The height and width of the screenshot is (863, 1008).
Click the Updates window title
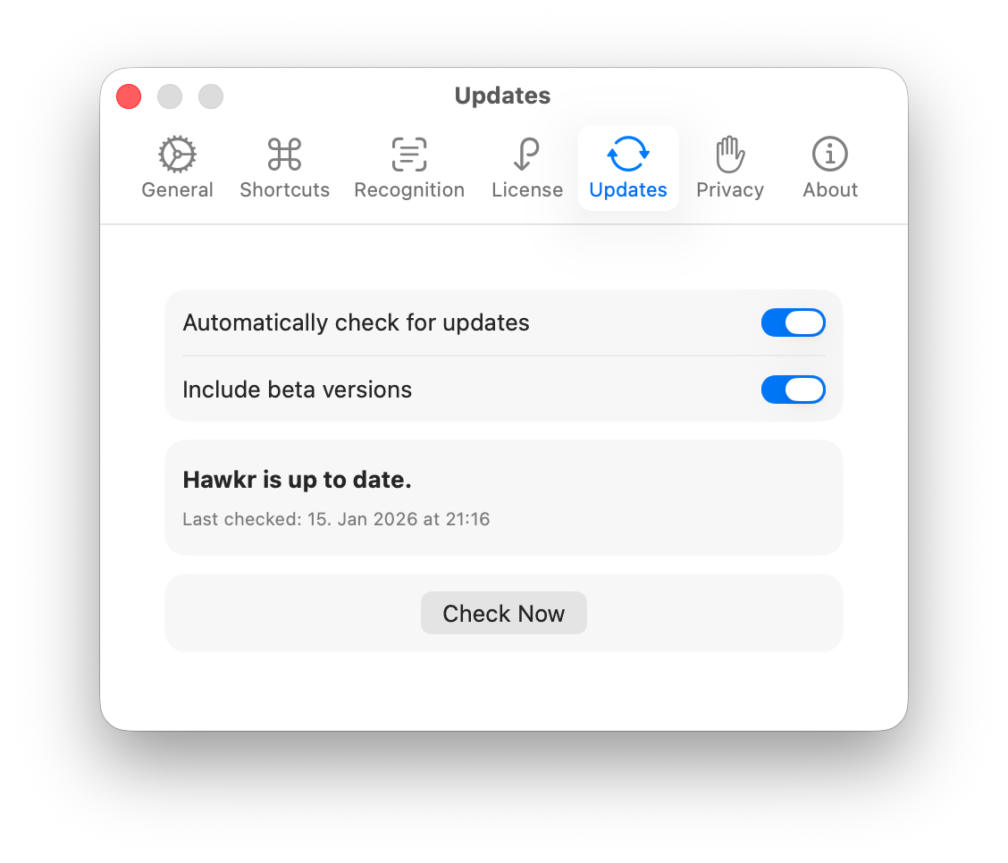click(x=503, y=96)
